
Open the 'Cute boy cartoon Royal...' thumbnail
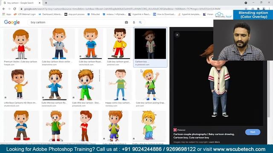pos(90,44)
